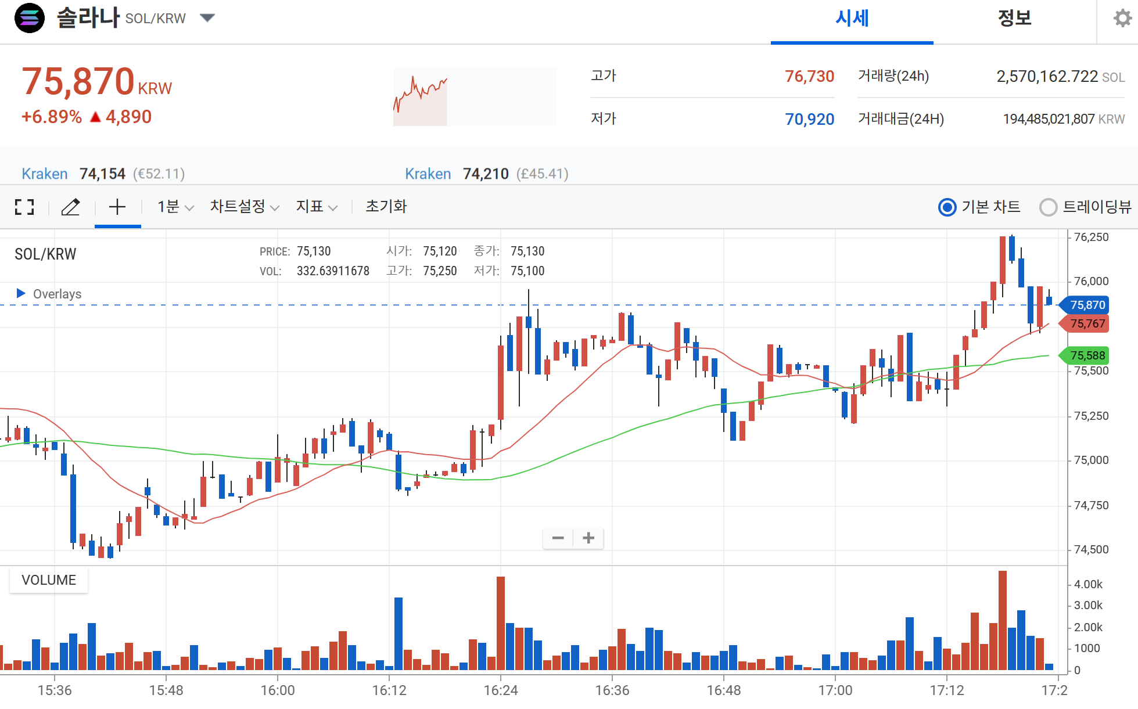1138x709 pixels.
Task: Click the mini price sparkline thumbnail
Action: click(x=474, y=97)
